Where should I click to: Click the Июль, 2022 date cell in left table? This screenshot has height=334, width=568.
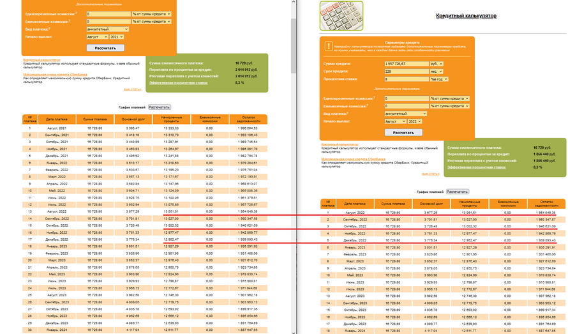click(57, 205)
